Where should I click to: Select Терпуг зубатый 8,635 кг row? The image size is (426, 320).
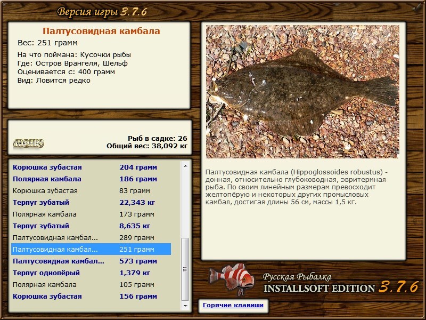(x=91, y=226)
